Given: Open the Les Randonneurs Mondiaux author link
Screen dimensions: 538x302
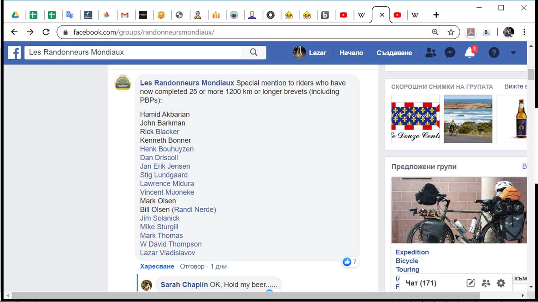Looking at the screenshot, I should pos(187,83).
